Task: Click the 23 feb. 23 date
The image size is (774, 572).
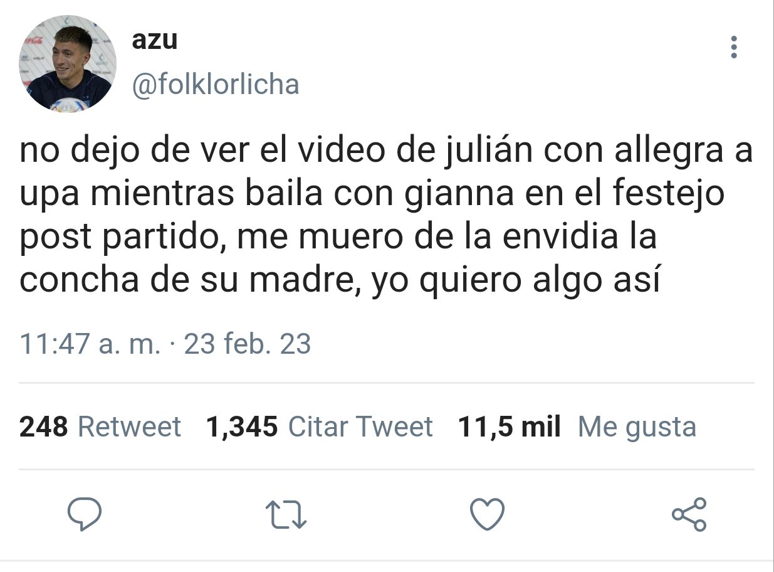Action: 248,344
